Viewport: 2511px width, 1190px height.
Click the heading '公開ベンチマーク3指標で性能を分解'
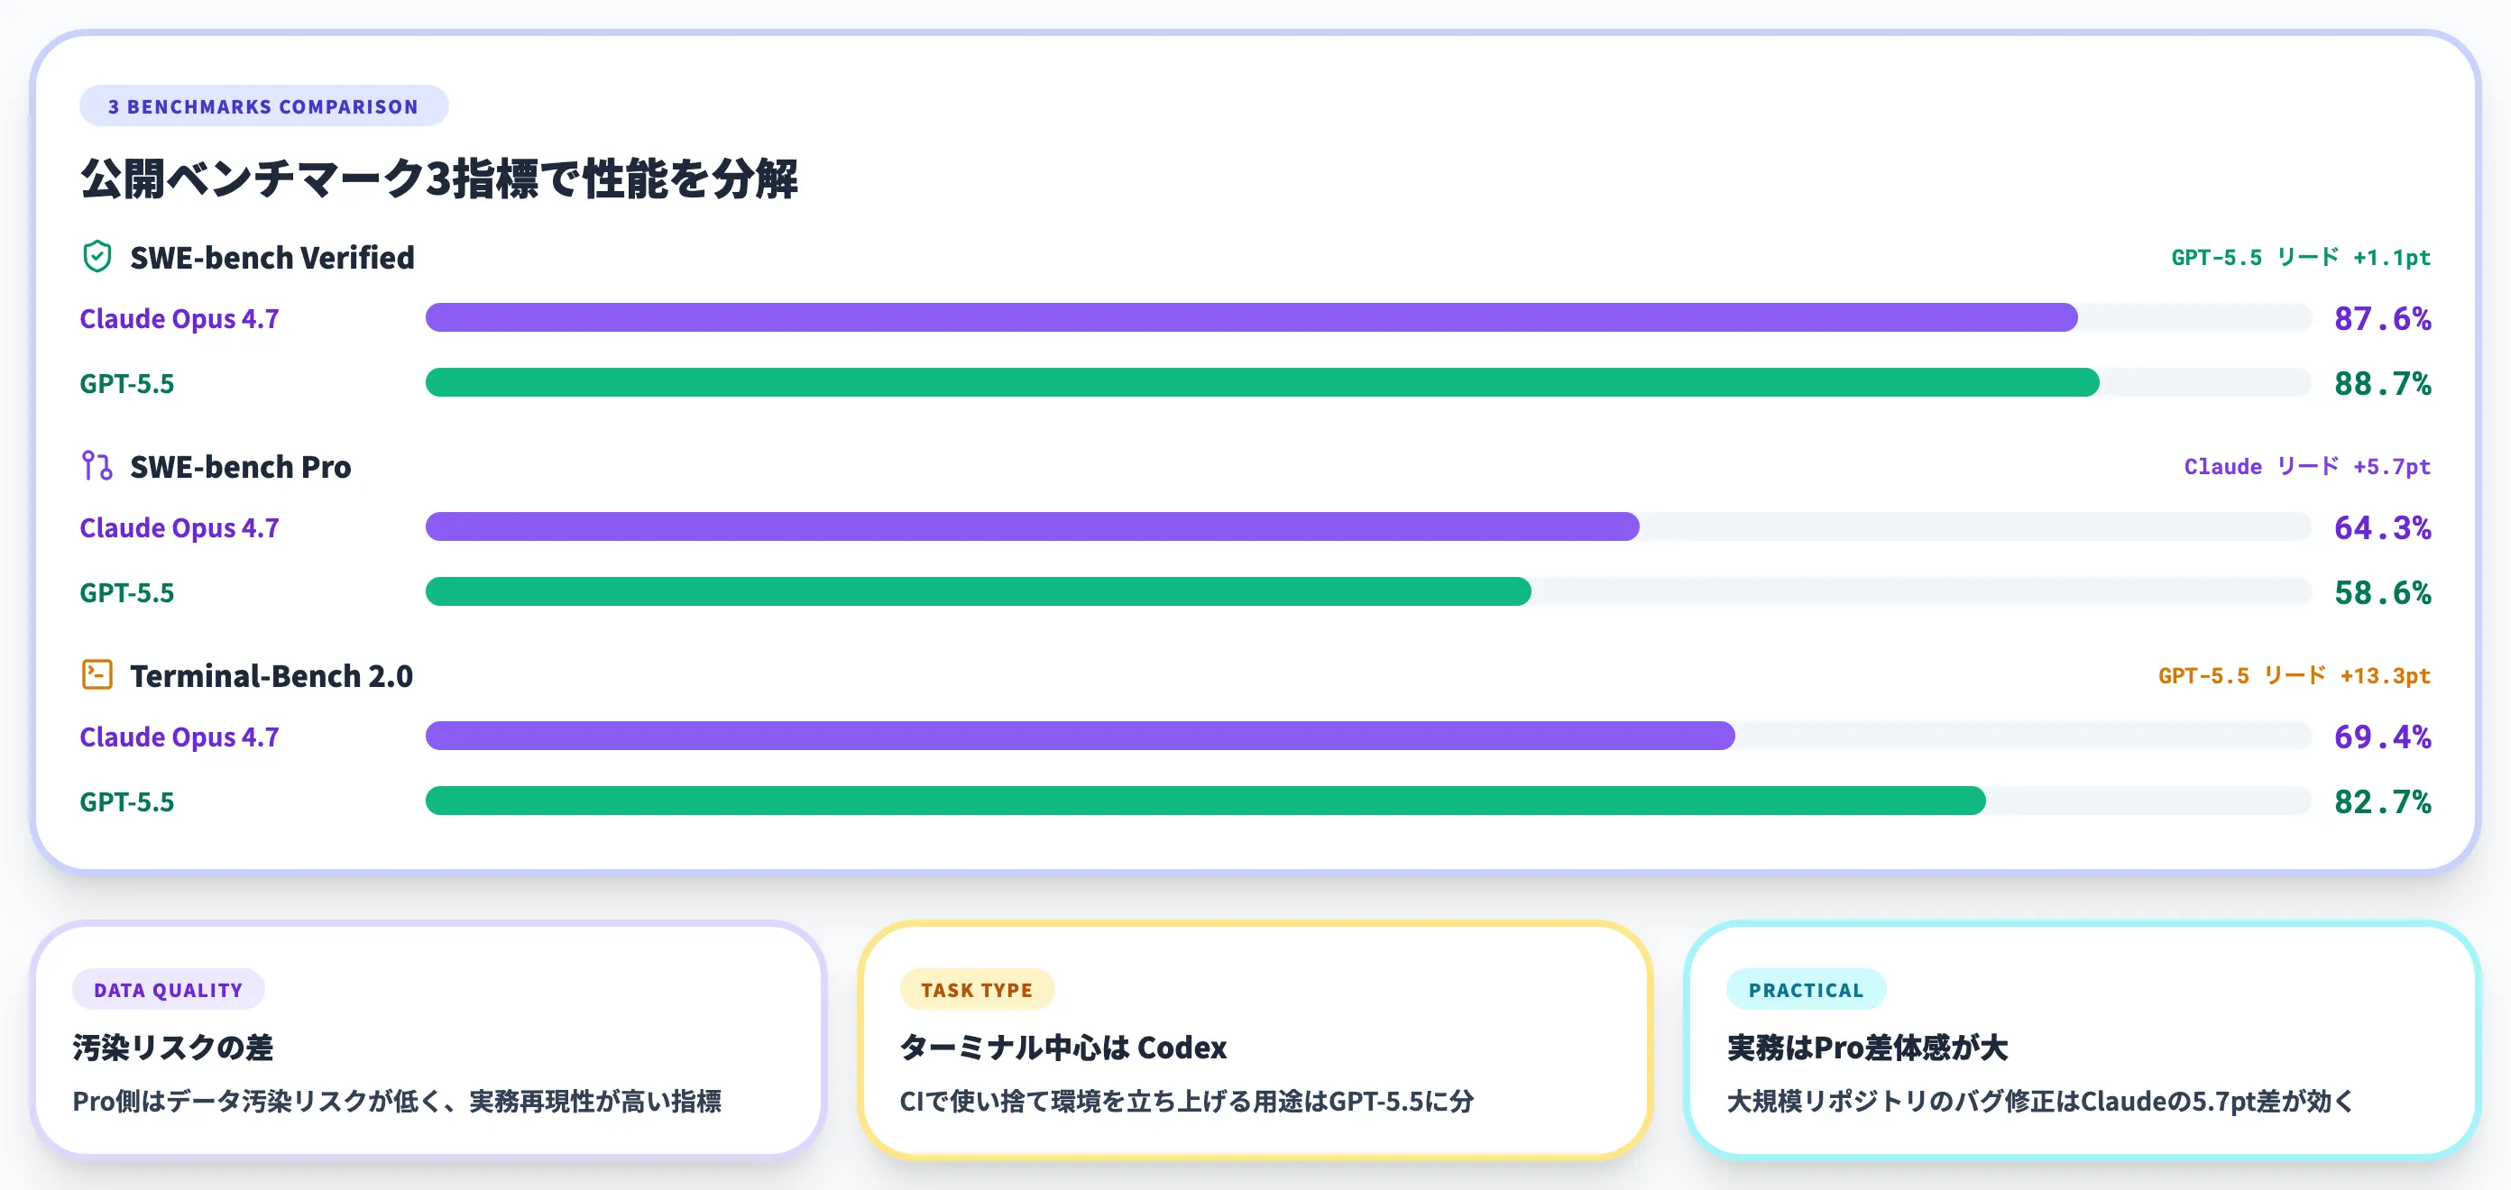pos(438,179)
